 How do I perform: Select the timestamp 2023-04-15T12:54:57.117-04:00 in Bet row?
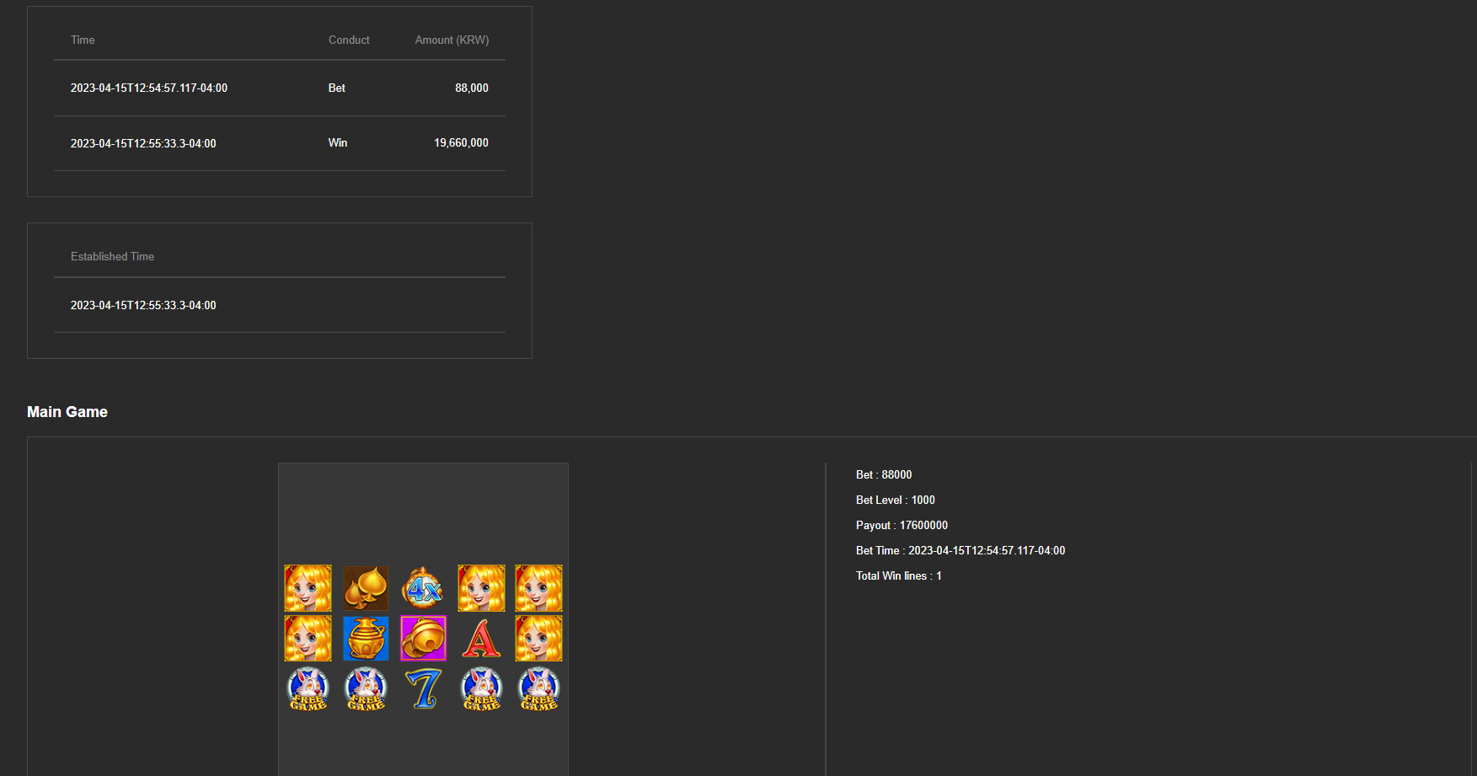pyautogui.click(x=149, y=88)
